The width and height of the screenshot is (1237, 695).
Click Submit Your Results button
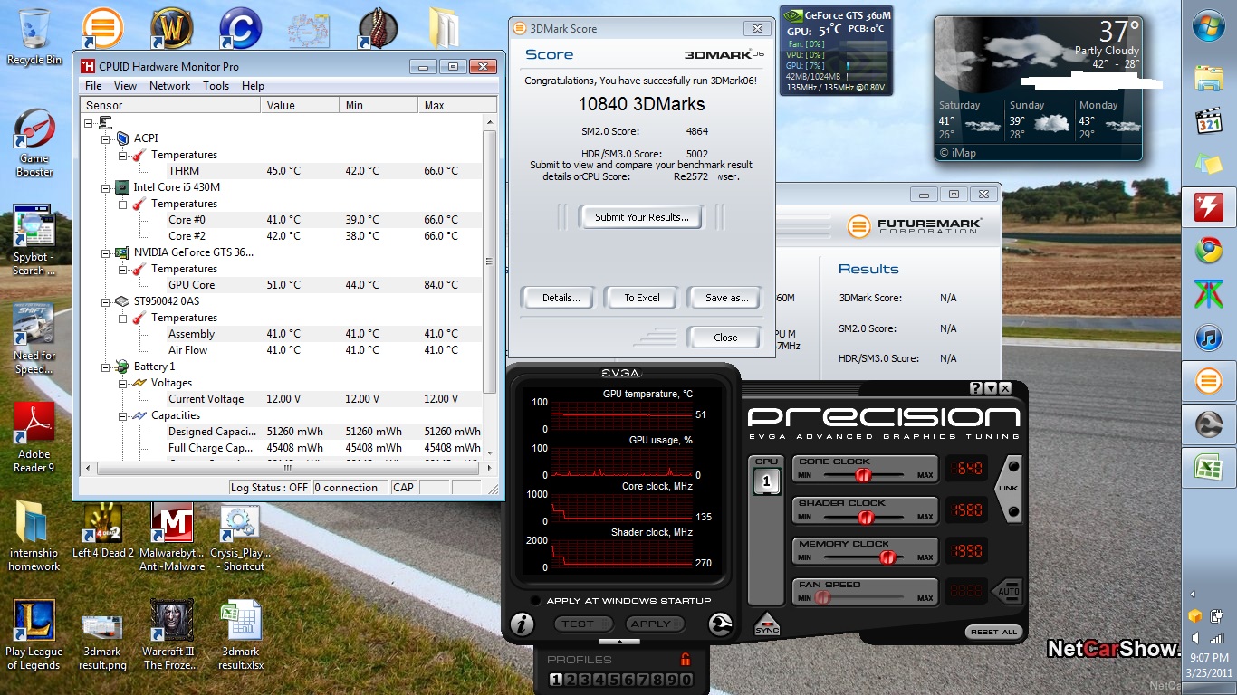[642, 217]
